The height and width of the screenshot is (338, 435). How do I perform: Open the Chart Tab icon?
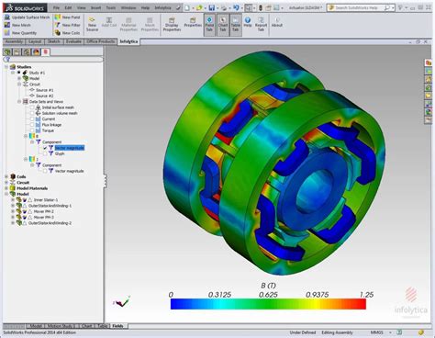pos(223,25)
